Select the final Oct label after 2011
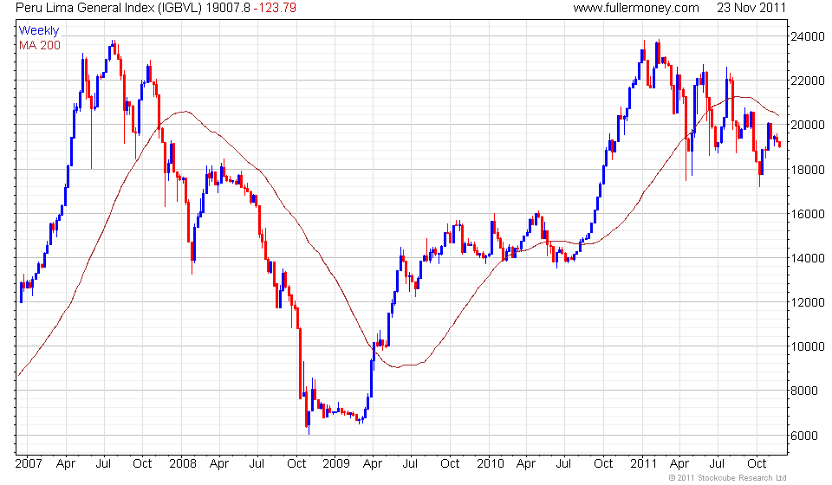The width and height of the screenshot is (832, 485). (x=756, y=464)
